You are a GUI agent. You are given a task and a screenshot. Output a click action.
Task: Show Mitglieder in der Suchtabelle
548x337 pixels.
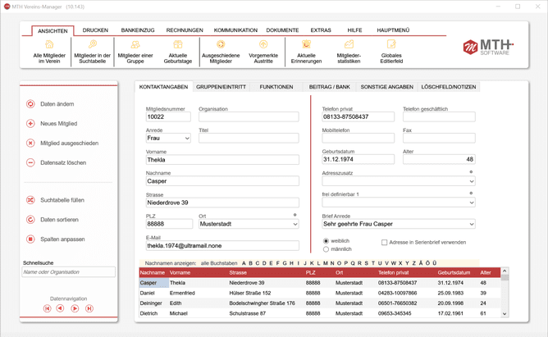(92, 52)
